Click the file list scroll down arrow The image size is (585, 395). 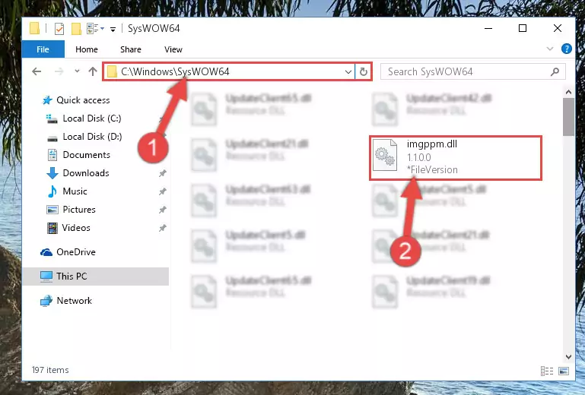pos(568,356)
